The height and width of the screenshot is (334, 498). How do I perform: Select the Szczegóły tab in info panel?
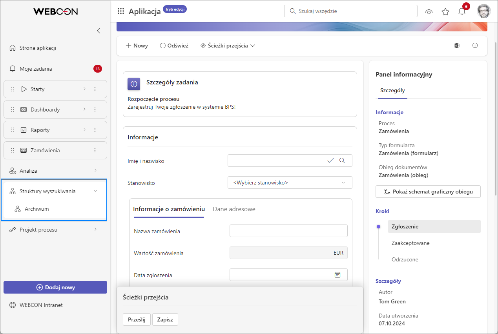[x=392, y=90]
